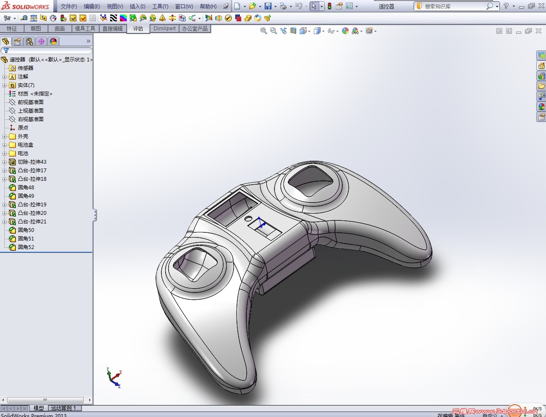Click the rainbow Curvature display icon
The image size is (546, 417).
coord(123,18)
